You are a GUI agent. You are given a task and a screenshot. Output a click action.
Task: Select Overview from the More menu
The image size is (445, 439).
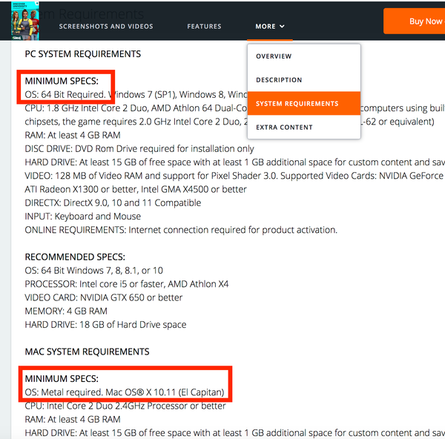click(x=274, y=56)
